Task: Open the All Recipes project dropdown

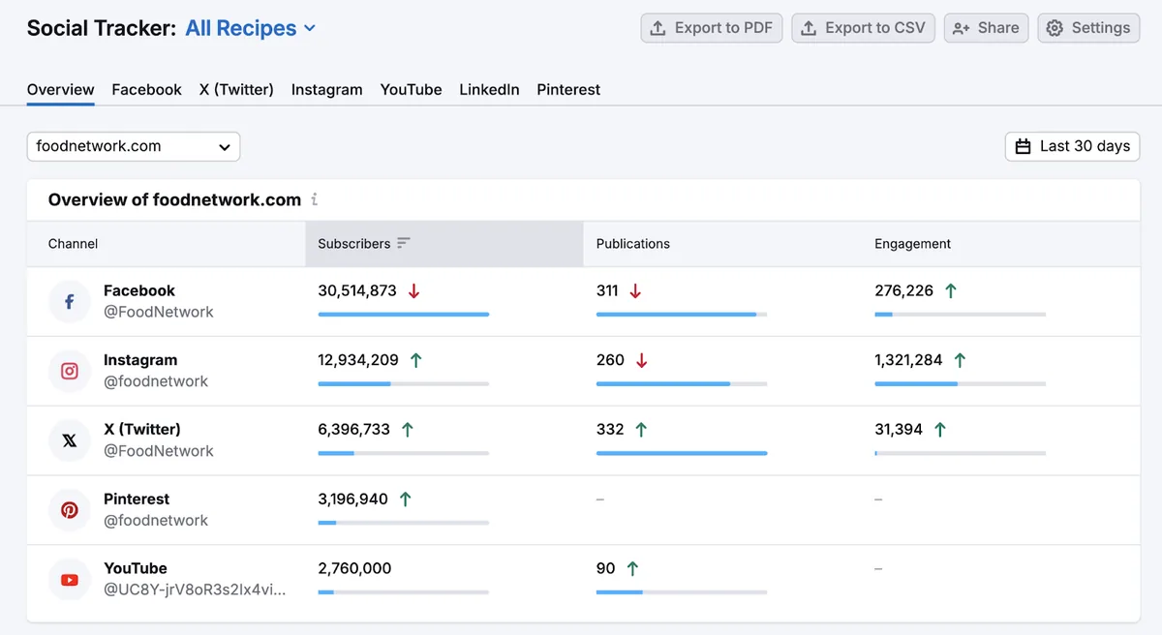Action: click(251, 28)
